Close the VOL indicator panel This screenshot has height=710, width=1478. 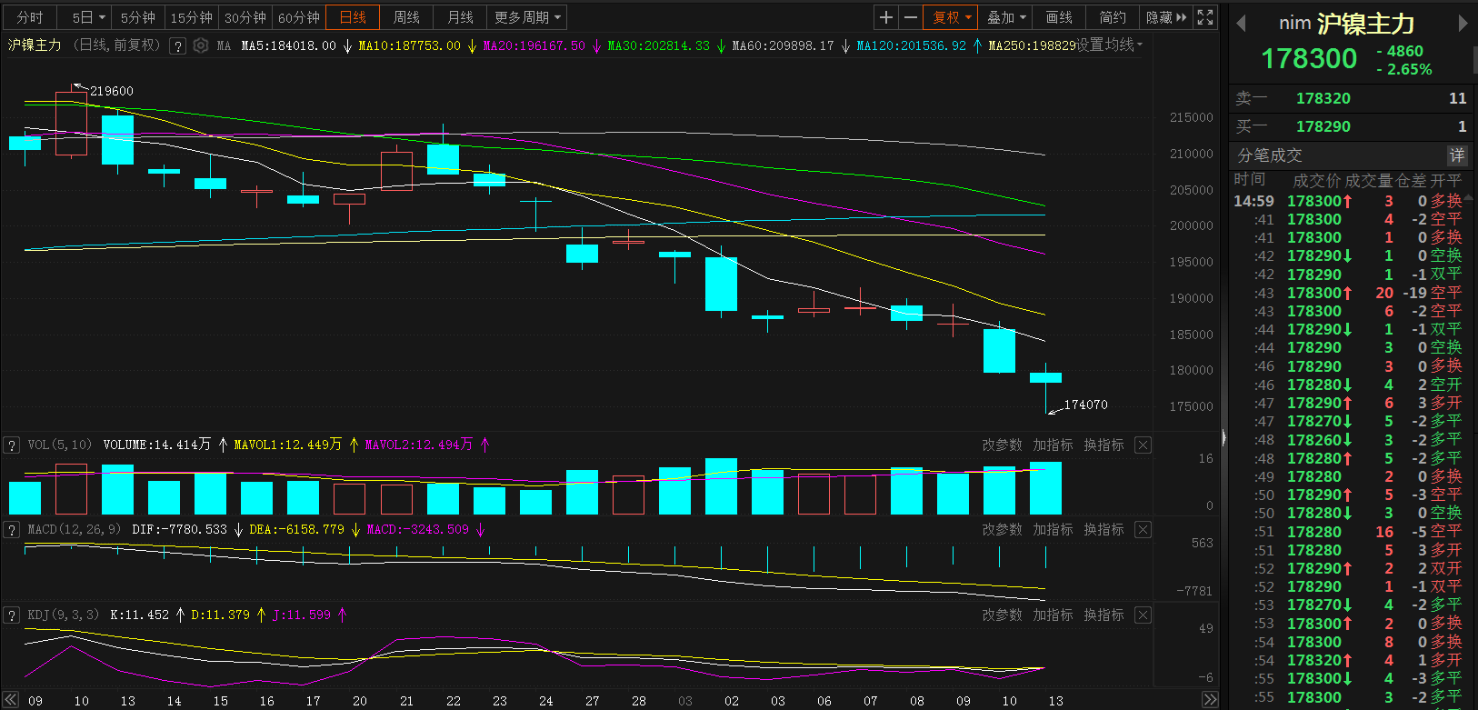(x=1143, y=445)
